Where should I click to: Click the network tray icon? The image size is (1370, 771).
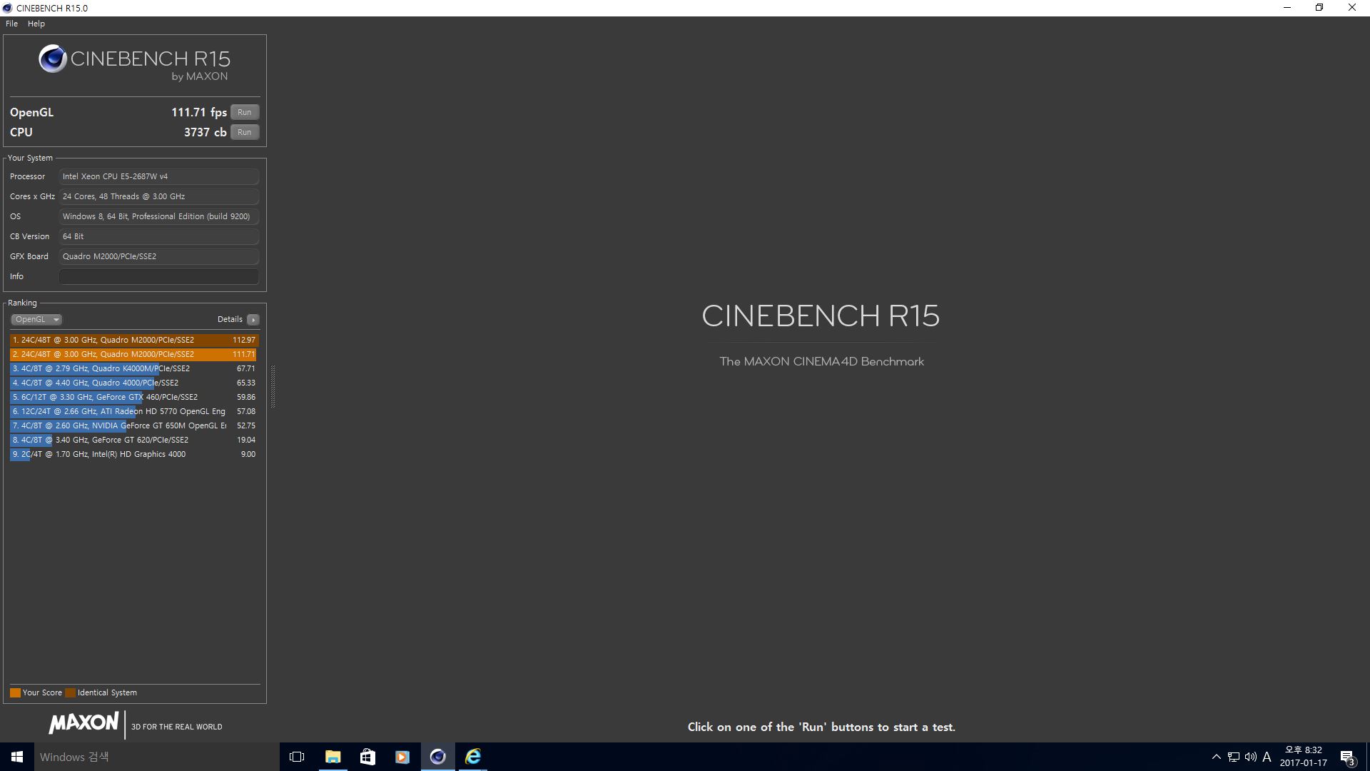[1234, 757]
